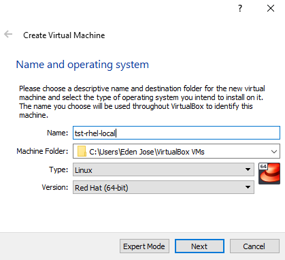285x260 pixels.
Task: Proceed with the Next button
Action: (x=199, y=246)
